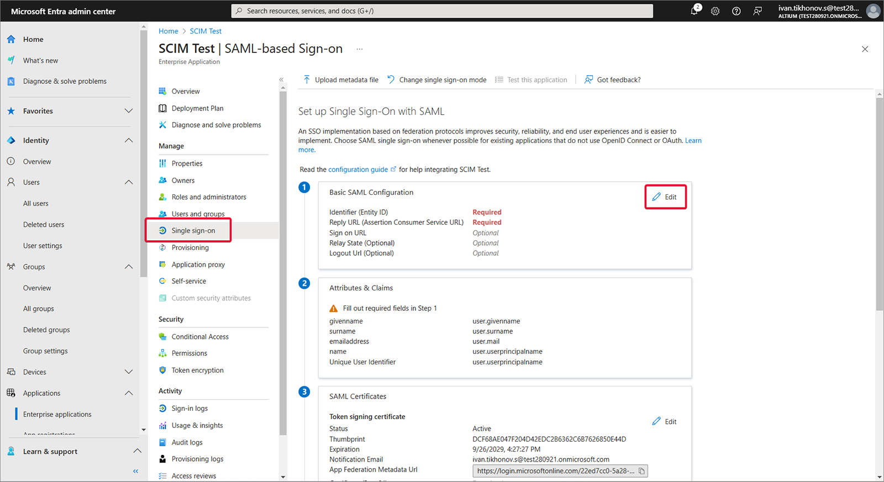Click Change single sign-on mode
This screenshot has height=482, width=884.
tap(443, 80)
